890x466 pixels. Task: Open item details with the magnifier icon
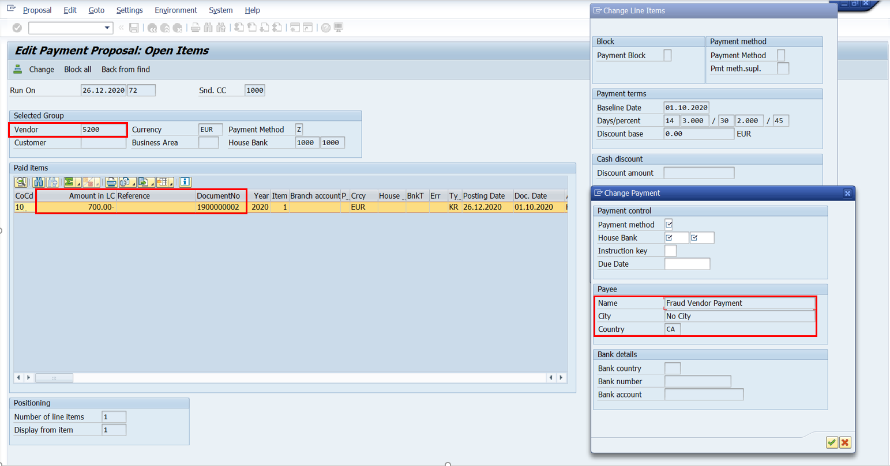(21, 183)
